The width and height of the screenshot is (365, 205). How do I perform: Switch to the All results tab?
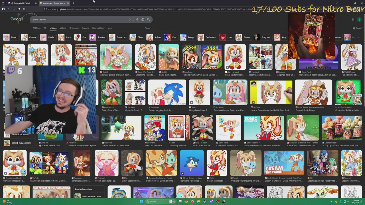pos(45,28)
